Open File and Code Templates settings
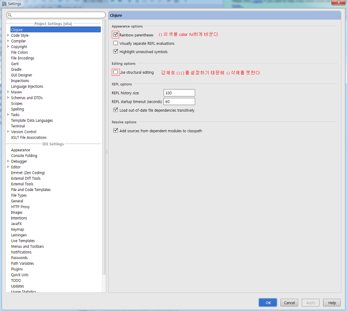Screen dimensions: 347x311 tap(31, 190)
